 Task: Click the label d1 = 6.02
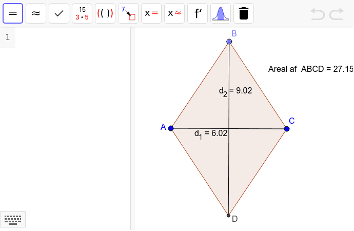pyautogui.click(x=211, y=134)
